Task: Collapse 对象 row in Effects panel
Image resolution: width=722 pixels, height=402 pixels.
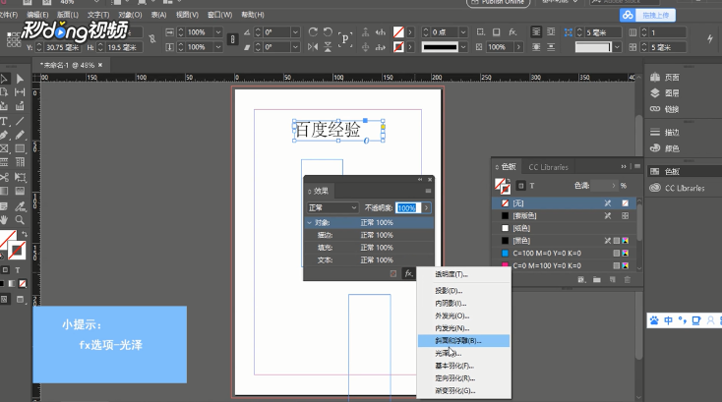Action: pos(310,222)
